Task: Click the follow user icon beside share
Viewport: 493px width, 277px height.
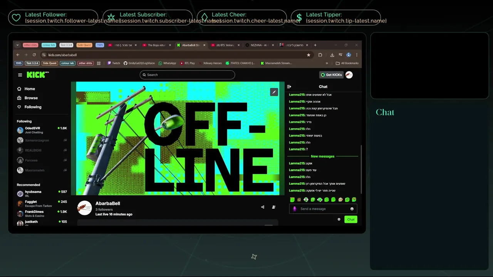Action: coord(273,207)
